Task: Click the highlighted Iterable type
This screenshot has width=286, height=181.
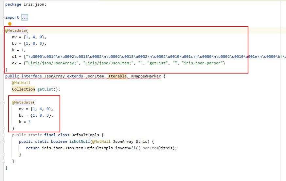Action: pos(117,76)
